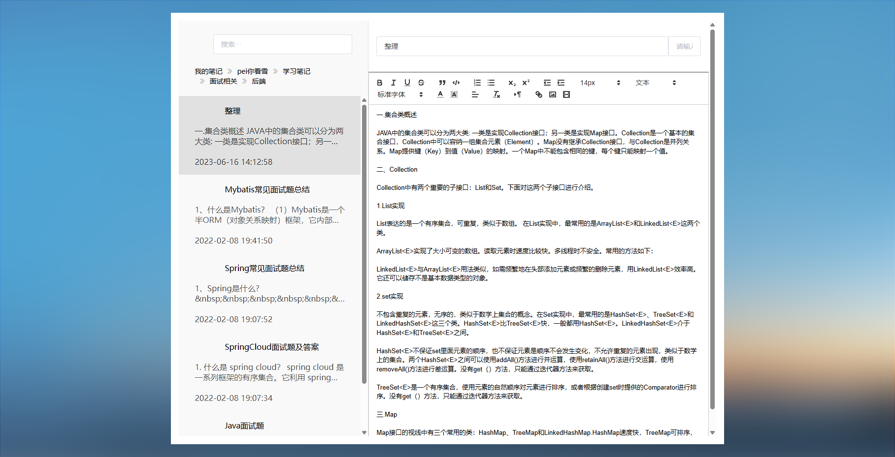Click timestamp 2022-02-08 19:07:34
The image size is (895, 457).
(x=233, y=398)
